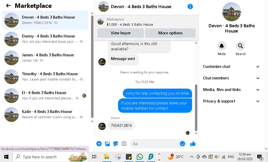
Task: Click chat scrollbar up arrow
Action: (x=196, y=43)
